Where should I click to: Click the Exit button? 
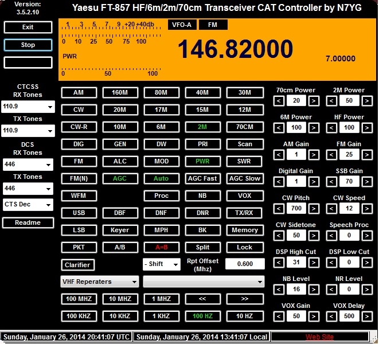[28, 27]
